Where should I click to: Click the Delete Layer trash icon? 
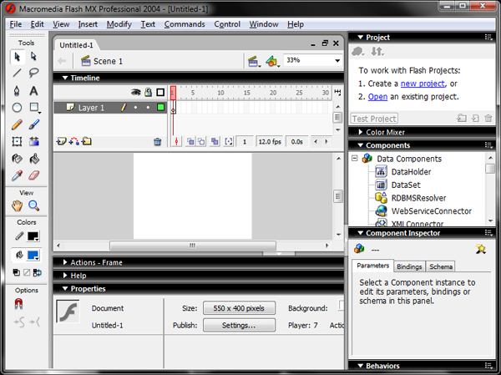click(157, 142)
